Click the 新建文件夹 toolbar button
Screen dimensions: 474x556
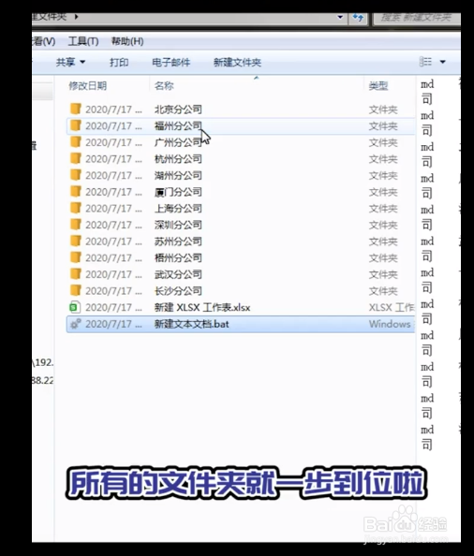tap(237, 63)
